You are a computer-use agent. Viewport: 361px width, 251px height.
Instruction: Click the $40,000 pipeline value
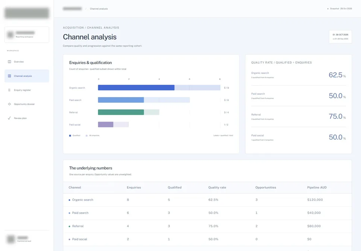pos(314,213)
